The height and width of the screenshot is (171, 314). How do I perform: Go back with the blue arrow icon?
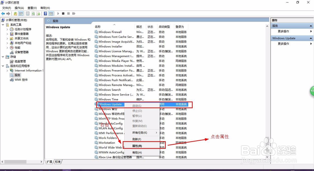(x=3, y=13)
